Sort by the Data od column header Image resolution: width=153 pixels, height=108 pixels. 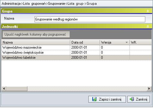tap(85, 42)
